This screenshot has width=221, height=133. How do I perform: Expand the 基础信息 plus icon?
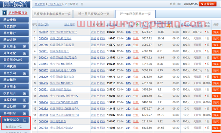point(25,113)
